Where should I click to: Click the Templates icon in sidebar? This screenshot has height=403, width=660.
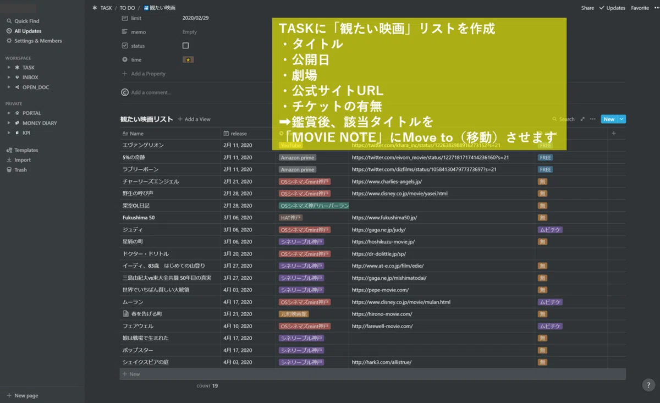pos(9,150)
